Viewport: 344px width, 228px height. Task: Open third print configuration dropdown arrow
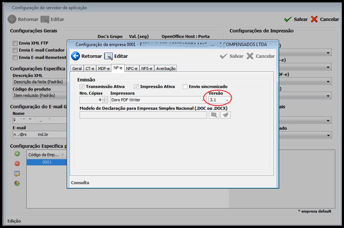[x=328, y=82]
